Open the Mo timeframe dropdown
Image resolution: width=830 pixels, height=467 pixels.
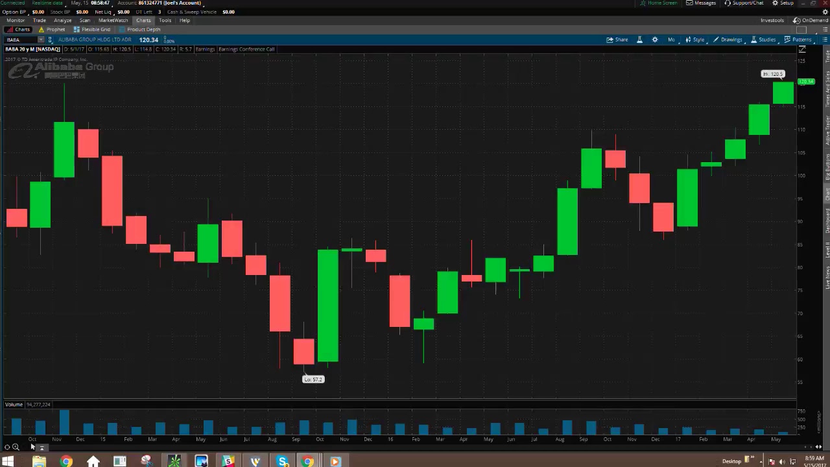(x=672, y=40)
